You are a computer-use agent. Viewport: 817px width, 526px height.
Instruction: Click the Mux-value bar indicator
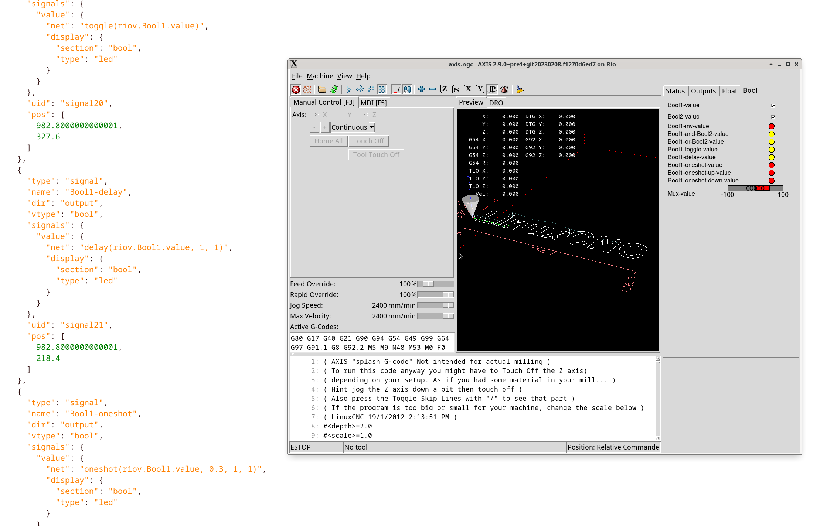[755, 188]
